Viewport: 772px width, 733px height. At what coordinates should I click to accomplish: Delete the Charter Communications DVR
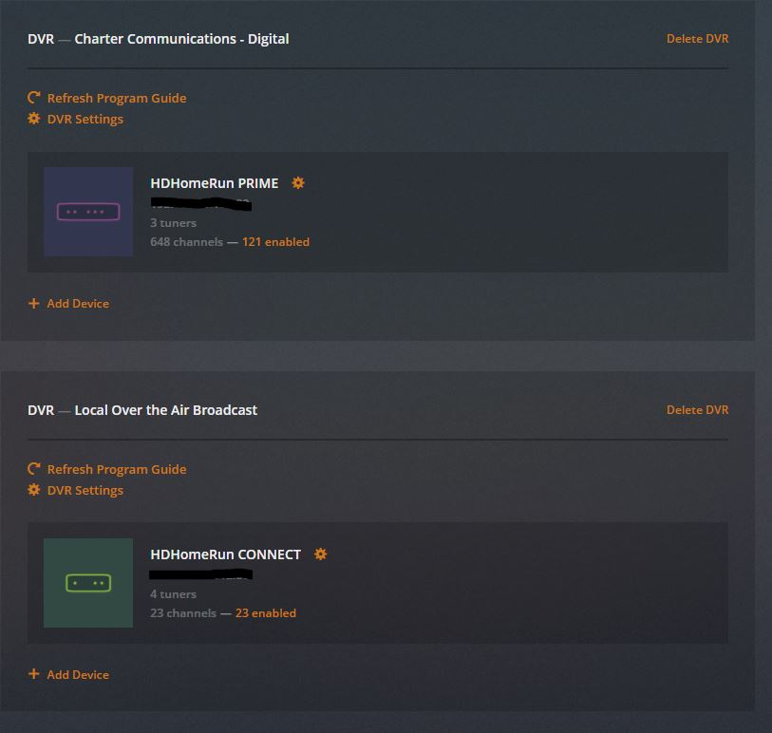click(697, 39)
